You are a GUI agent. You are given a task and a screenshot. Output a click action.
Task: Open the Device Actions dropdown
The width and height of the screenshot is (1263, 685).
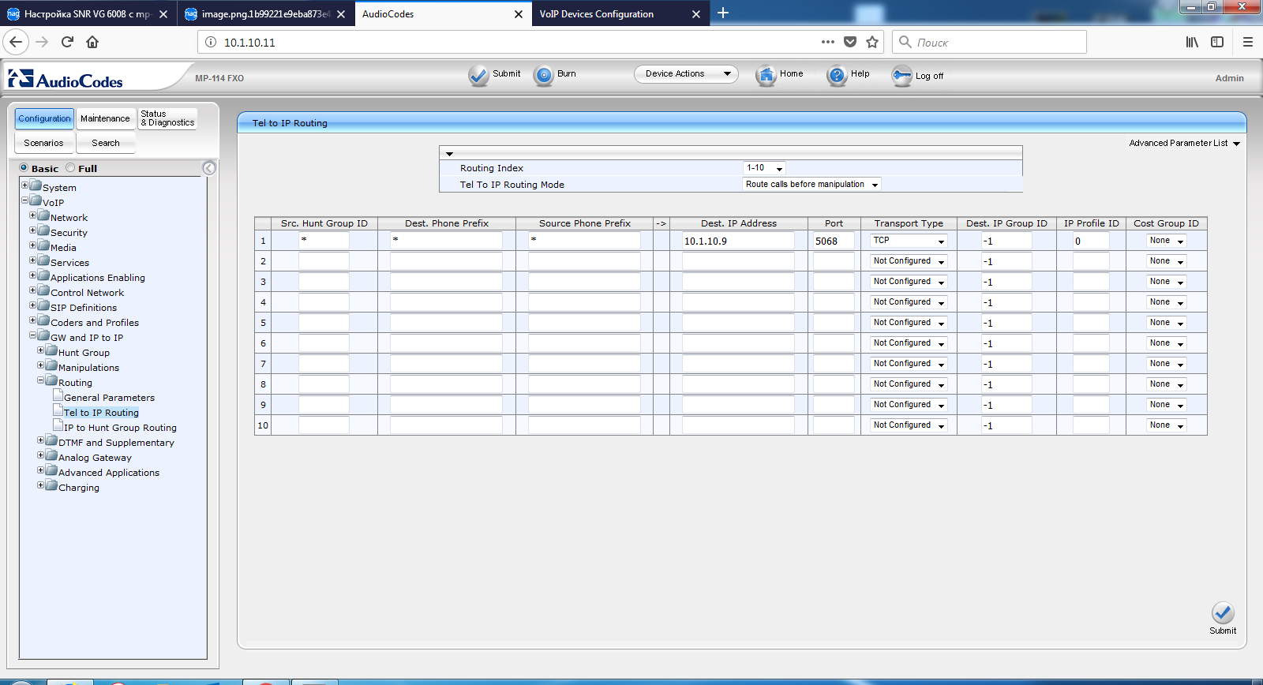pos(686,73)
